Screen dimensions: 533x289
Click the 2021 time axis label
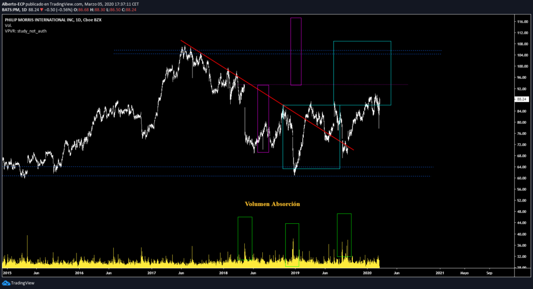[440, 273]
